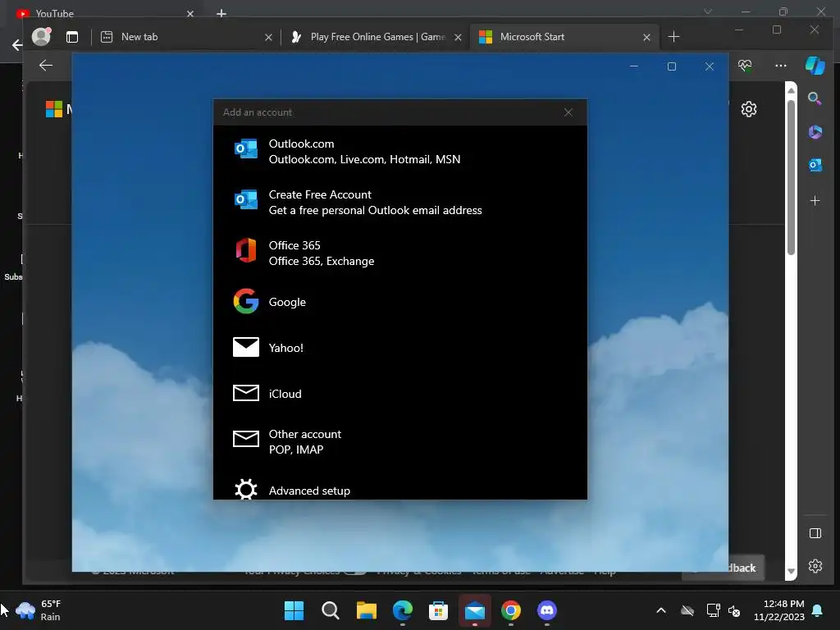
Task: Open Google Chrome from taskbar
Action: click(510, 610)
